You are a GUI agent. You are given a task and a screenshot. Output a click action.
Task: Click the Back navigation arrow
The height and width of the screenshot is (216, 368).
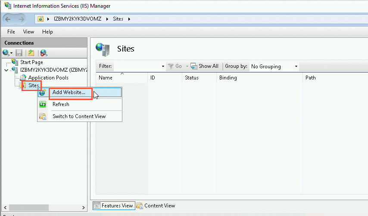[8, 19]
